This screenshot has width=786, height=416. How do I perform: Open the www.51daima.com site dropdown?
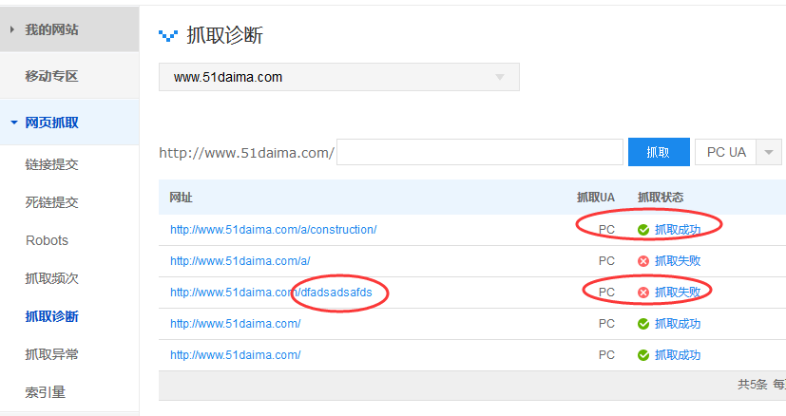pyautogui.click(x=338, y=77)
